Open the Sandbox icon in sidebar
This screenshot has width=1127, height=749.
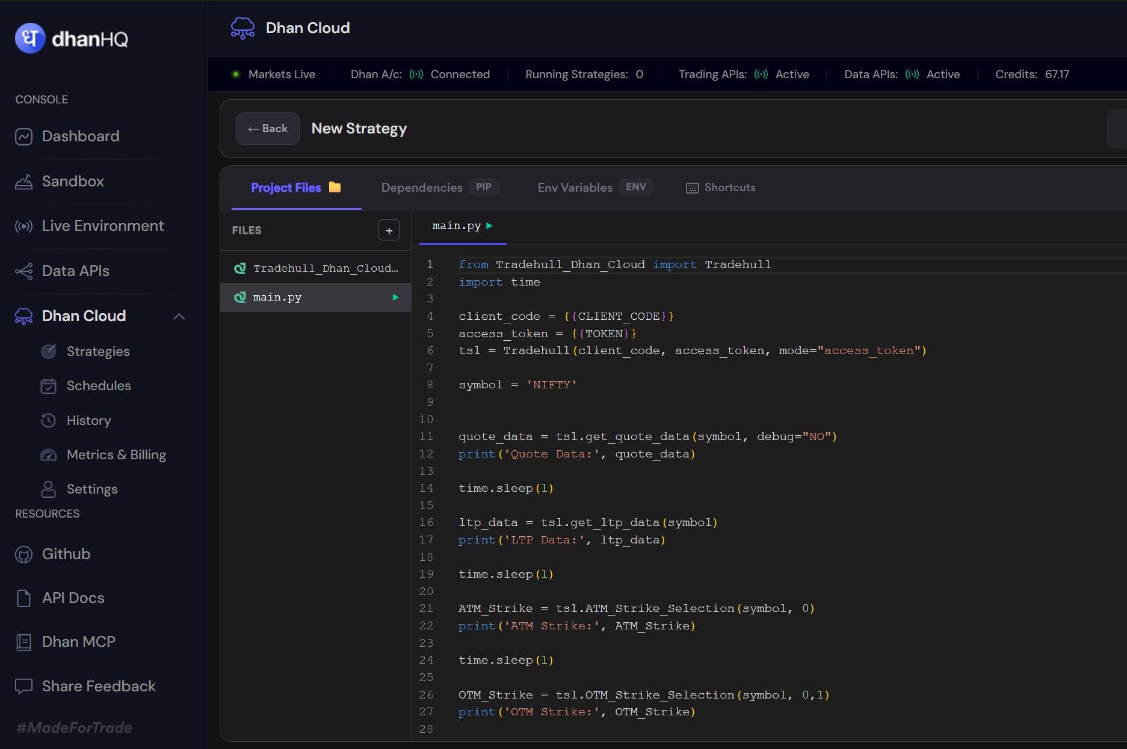pyautogui.click(x=23, y=182)
